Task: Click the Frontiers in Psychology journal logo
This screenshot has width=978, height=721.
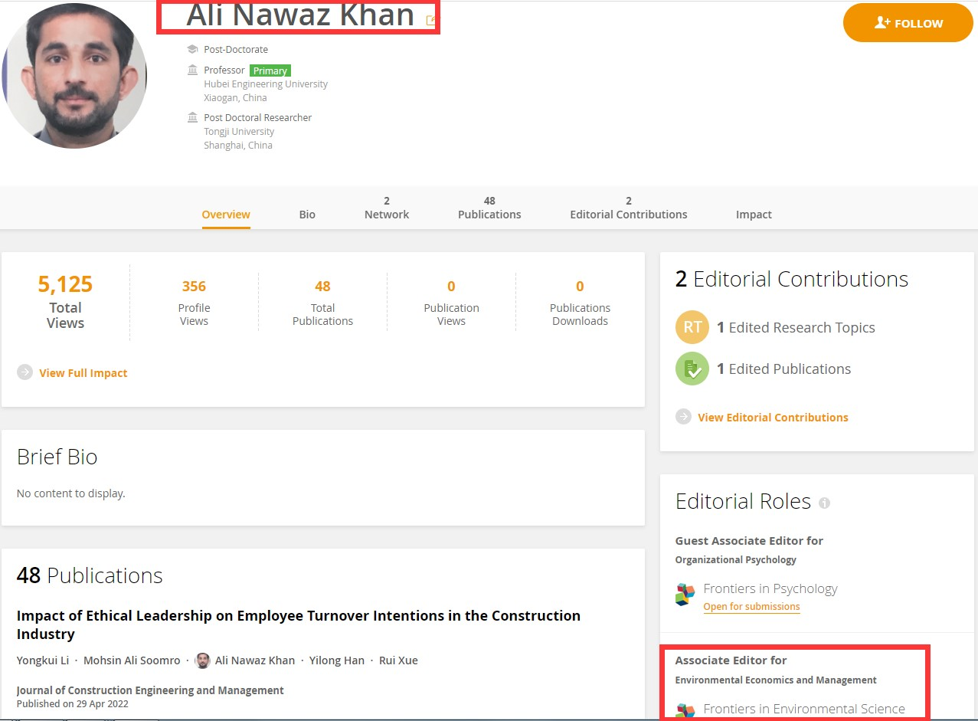Action: [x=685, y=594]
